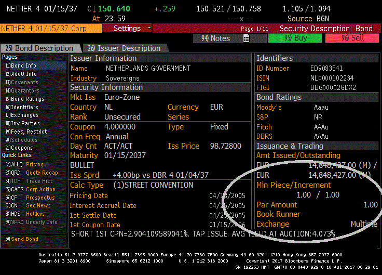Click the Maturity date 01/15/2037
382x275 pixels.
125,155
